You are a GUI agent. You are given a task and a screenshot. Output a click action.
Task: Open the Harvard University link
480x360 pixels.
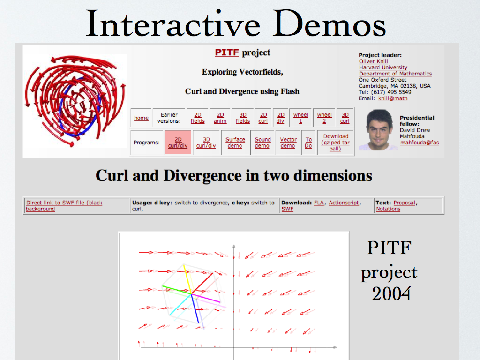(383, 67)
